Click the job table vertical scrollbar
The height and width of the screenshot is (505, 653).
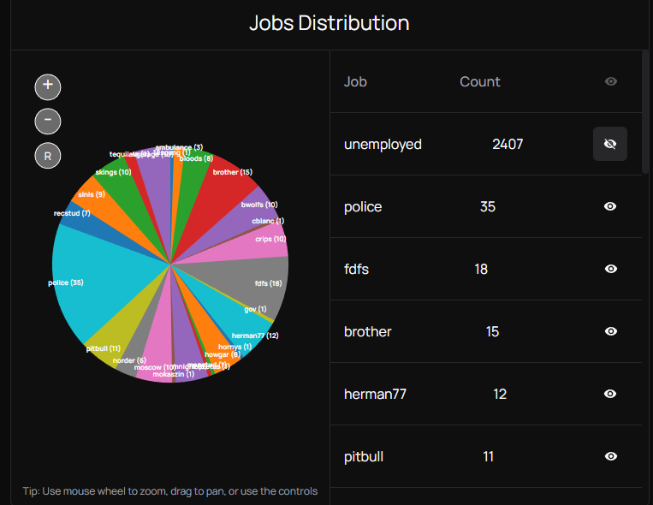[x=645, y=112]
